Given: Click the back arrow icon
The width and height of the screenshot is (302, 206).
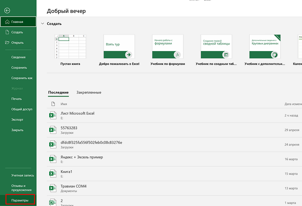Looking at the screenshot, I should point(7,10).
